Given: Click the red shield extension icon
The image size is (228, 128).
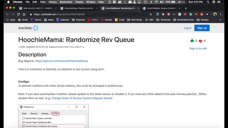Looking at the screenshot, I should point(169,14).
